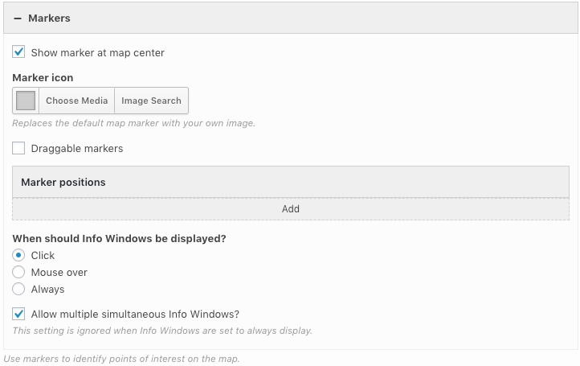Click the marker icon image placeholder

pyautogui.click(x=26, y=101)
